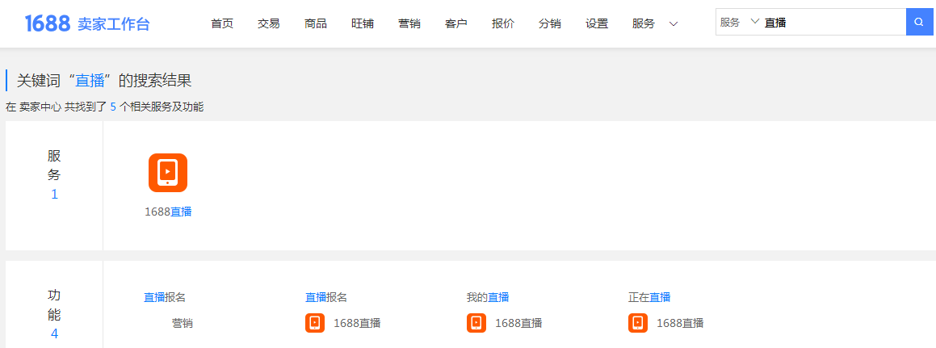The height and width of the screenshot is (348, 936).
Task: Open the 服务 category dropdown in search box
Action: (x=739, y=23)
